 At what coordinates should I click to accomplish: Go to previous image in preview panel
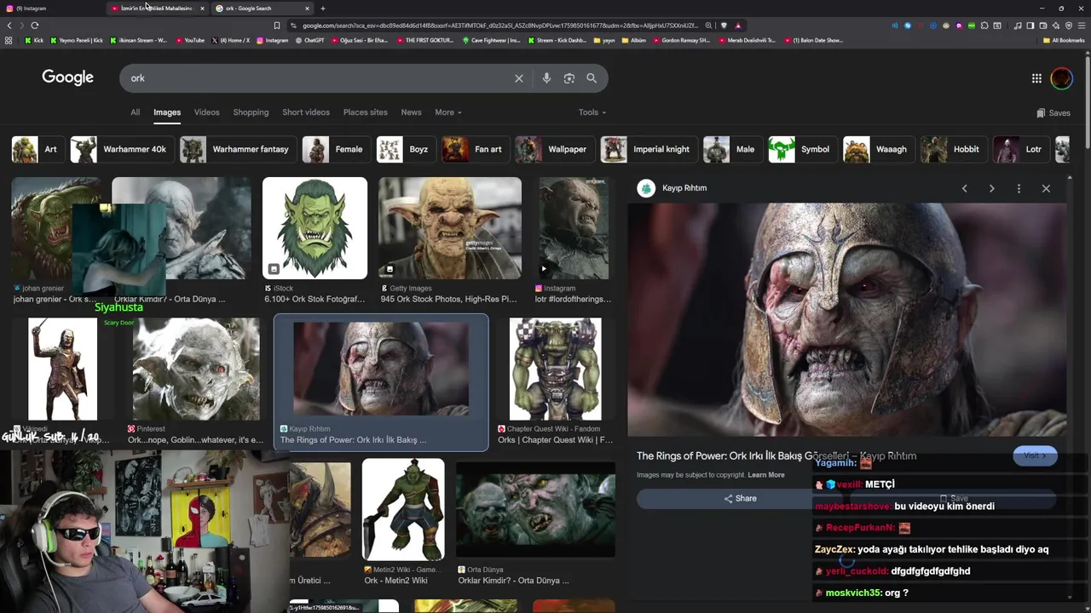coord(964,188)
